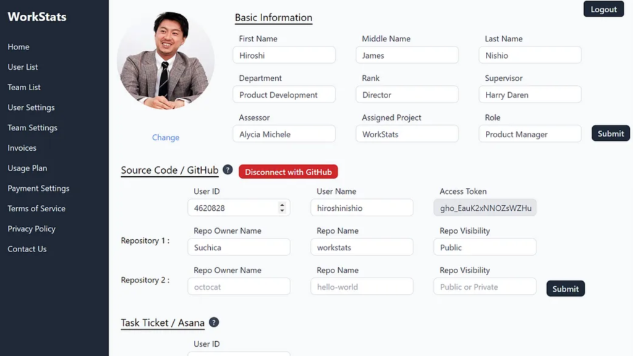
Task: Click the profile photo thumbnail
Action: (166, 61)
